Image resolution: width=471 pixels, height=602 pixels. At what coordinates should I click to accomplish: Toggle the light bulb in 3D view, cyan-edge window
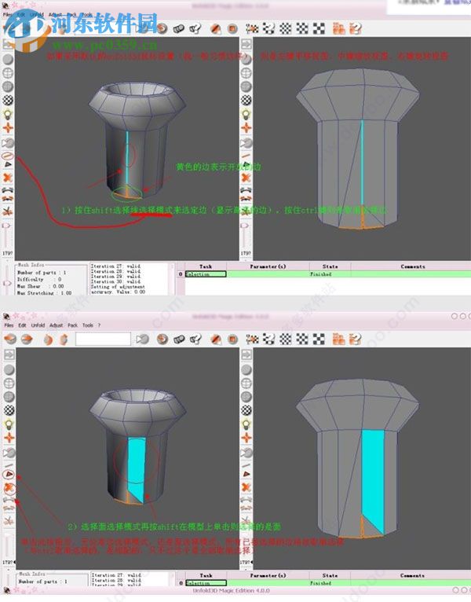pyautogui.click(x=8, y=114)
